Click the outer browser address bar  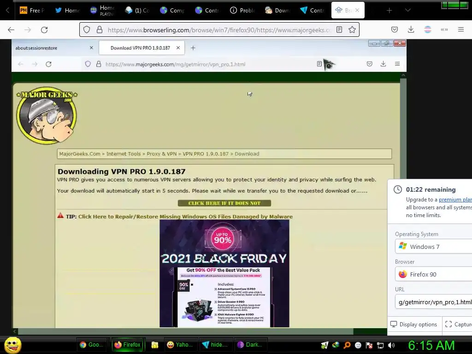pyautogui.click(x=219, y=30)
